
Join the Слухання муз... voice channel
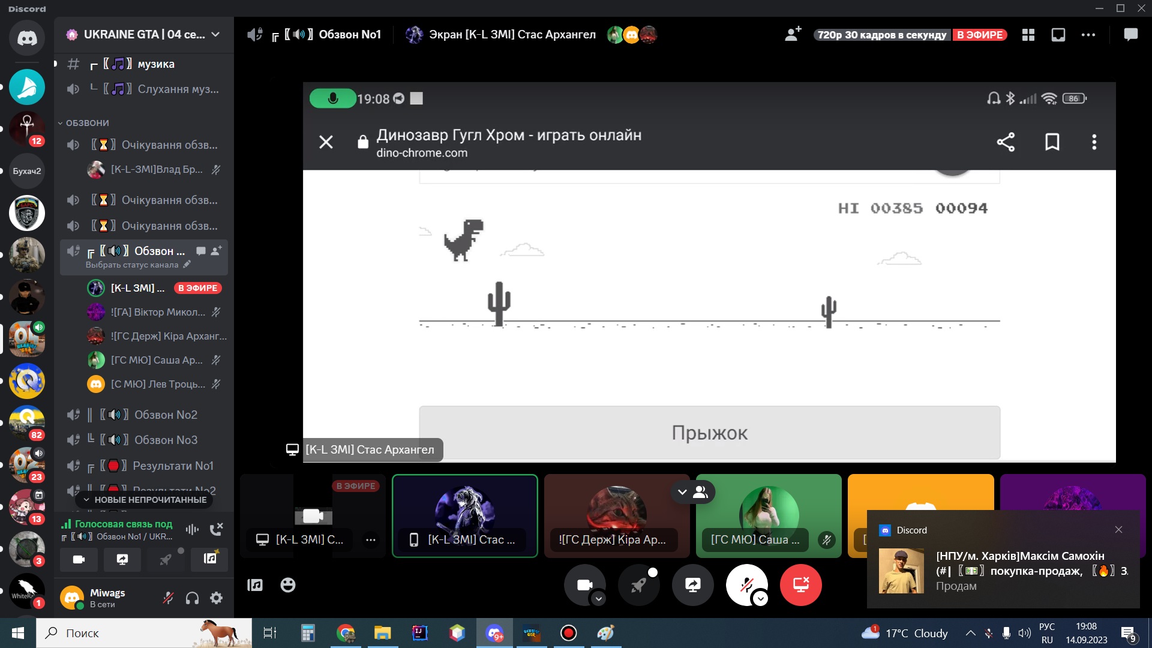click(x=144, y=89)
